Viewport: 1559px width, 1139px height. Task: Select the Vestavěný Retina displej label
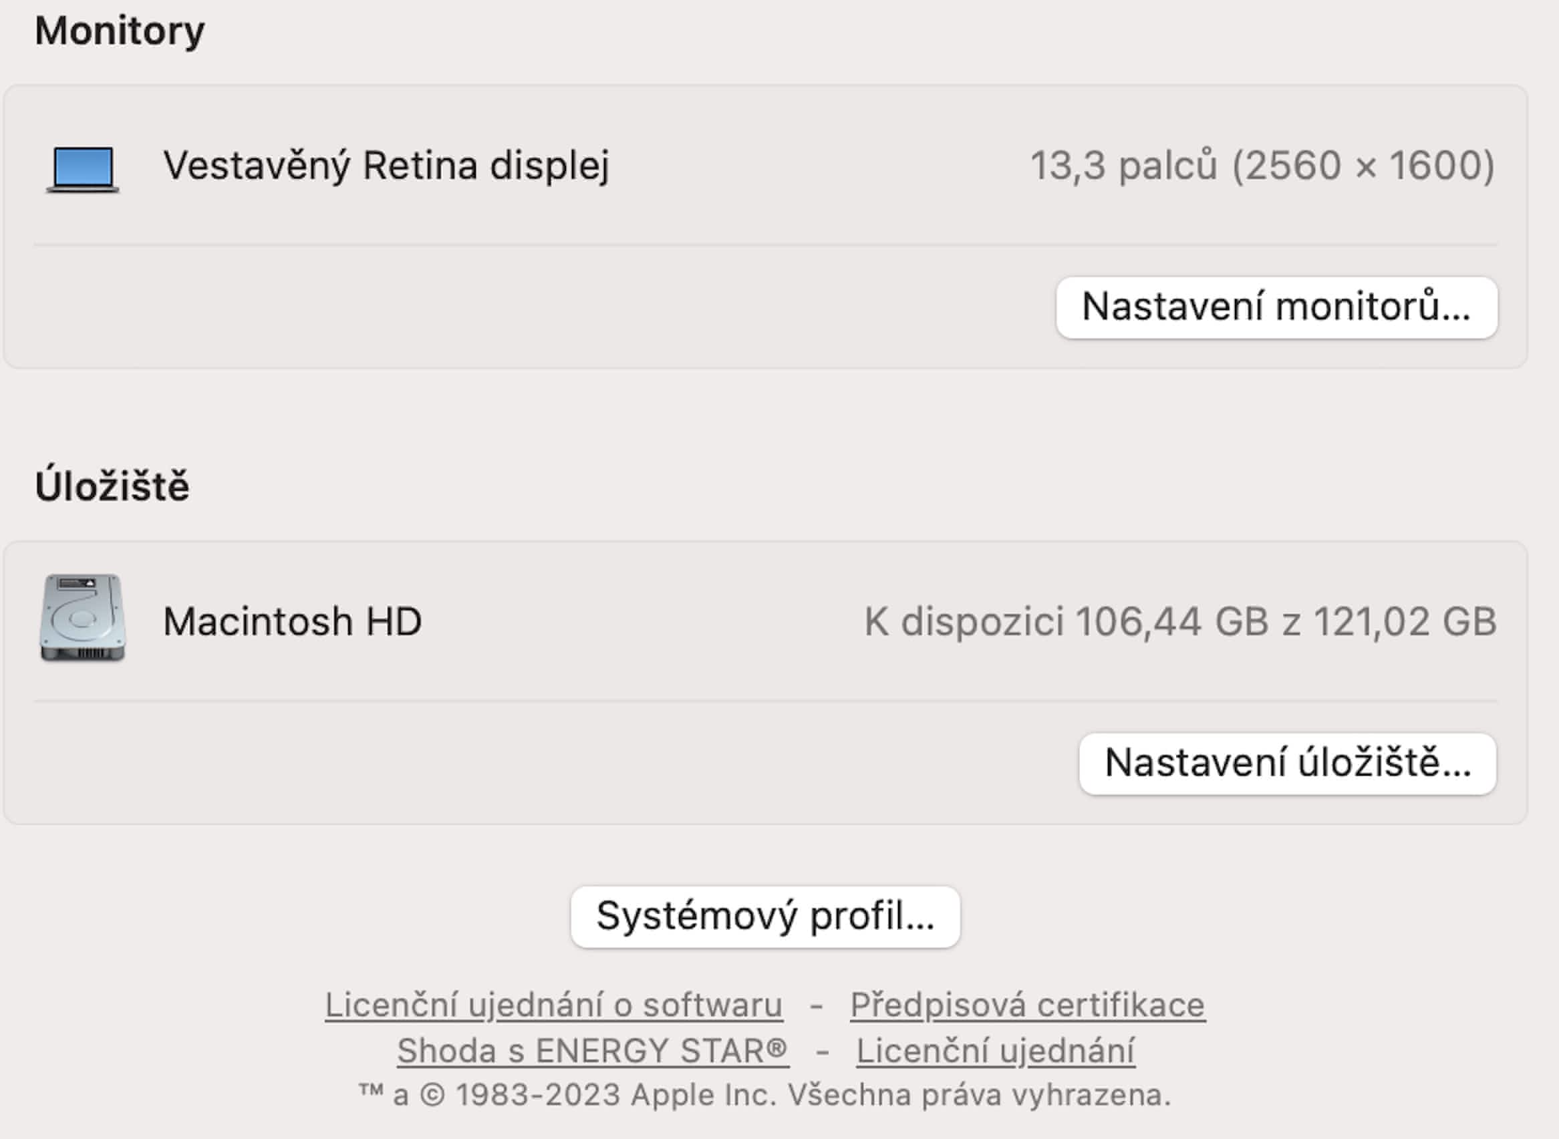pos(386,166)
